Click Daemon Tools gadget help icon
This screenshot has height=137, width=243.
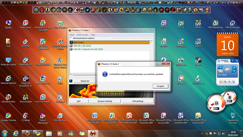pos(232,61)
